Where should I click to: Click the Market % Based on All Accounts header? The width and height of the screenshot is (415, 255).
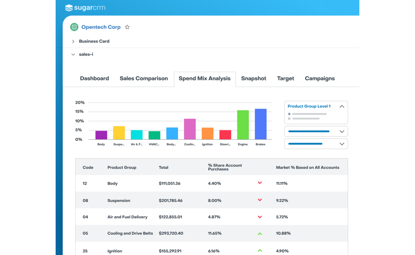tap(308, 168)
